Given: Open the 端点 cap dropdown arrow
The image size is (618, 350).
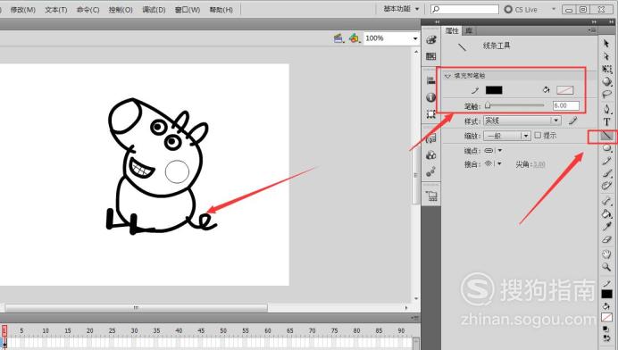Looking at the screenshot, I should pos(500,151).
